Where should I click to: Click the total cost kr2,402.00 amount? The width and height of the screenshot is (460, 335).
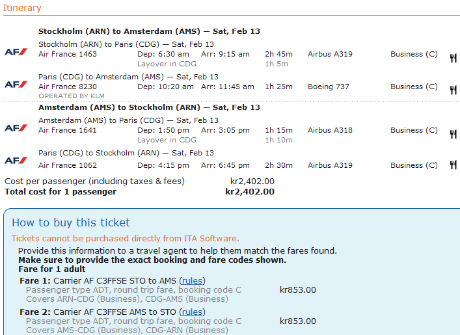click(250, 192)
